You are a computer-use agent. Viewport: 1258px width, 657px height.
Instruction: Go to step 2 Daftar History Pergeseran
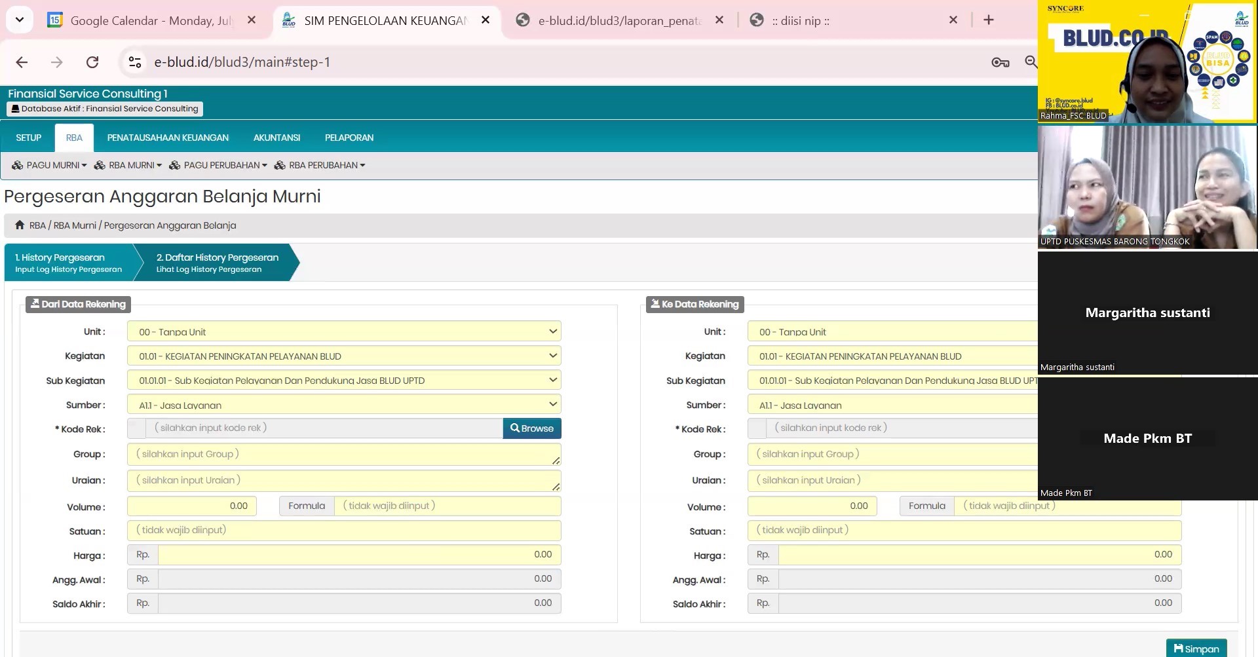coord(217,263)
